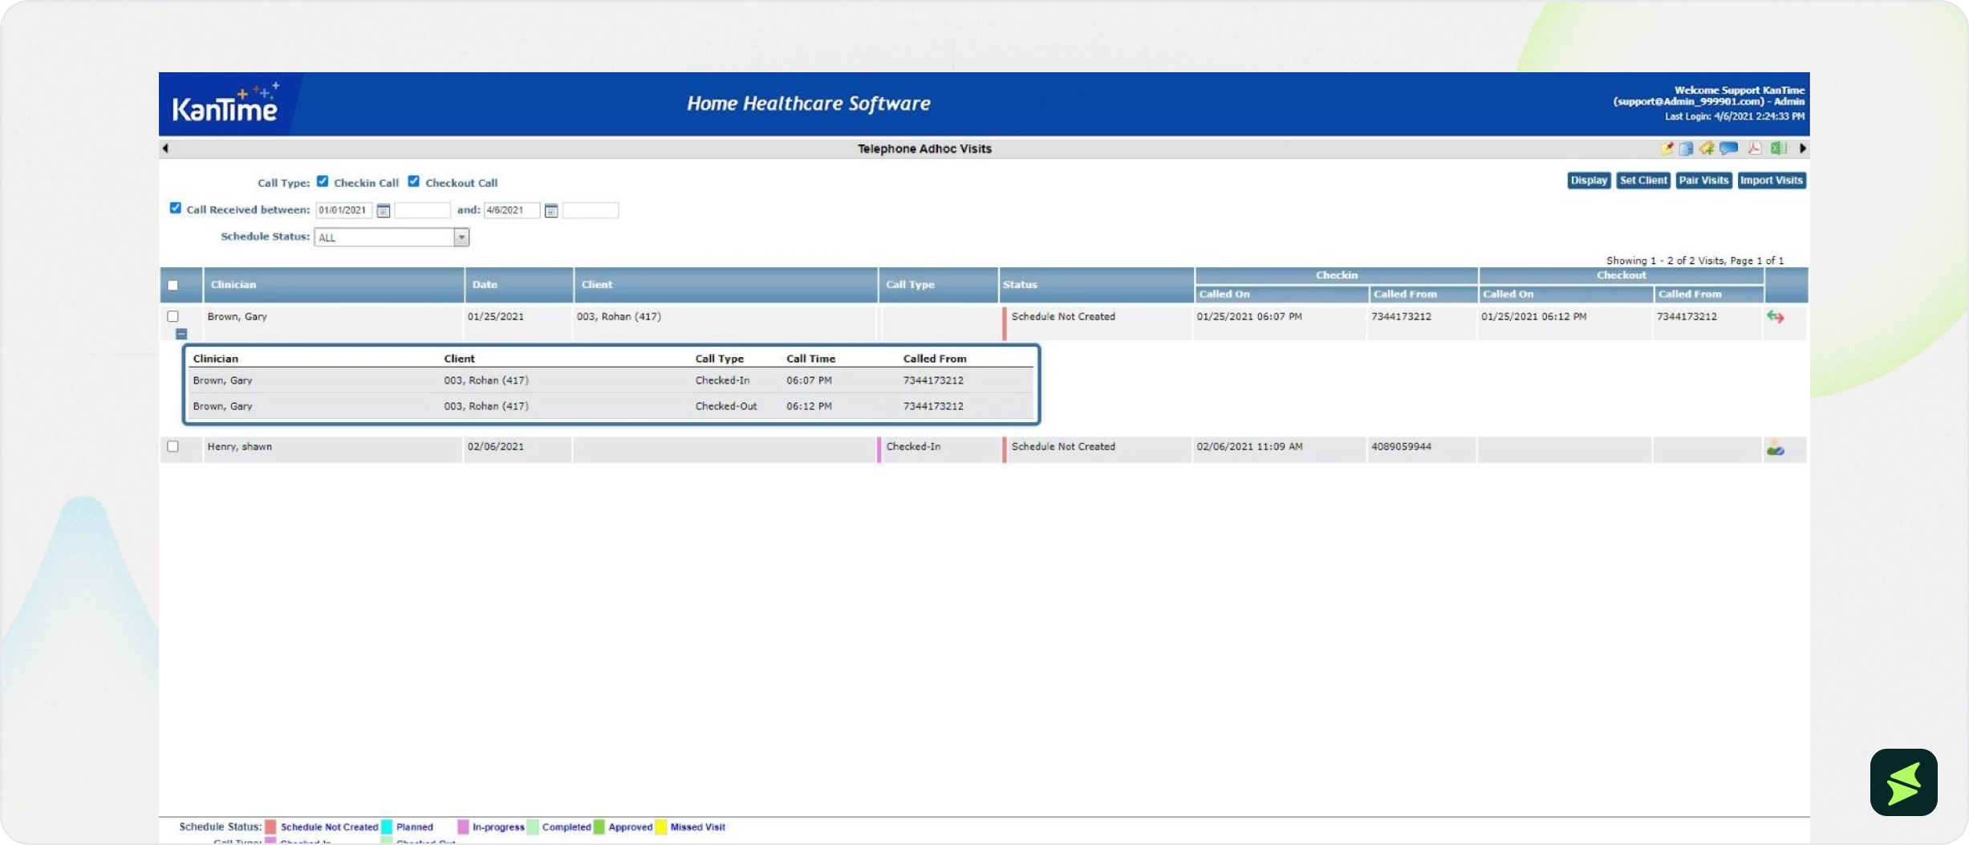Click the sticky note pin icon
1969x845 pixels.
point(1667,148)
